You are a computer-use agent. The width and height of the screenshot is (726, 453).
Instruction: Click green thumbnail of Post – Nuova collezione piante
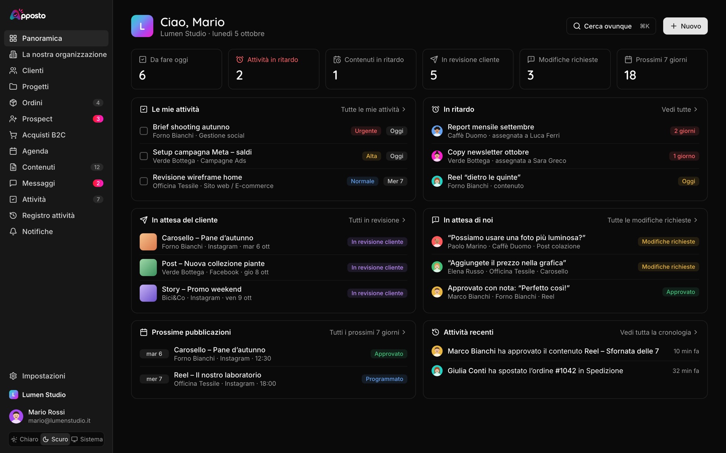coord(148,268)
